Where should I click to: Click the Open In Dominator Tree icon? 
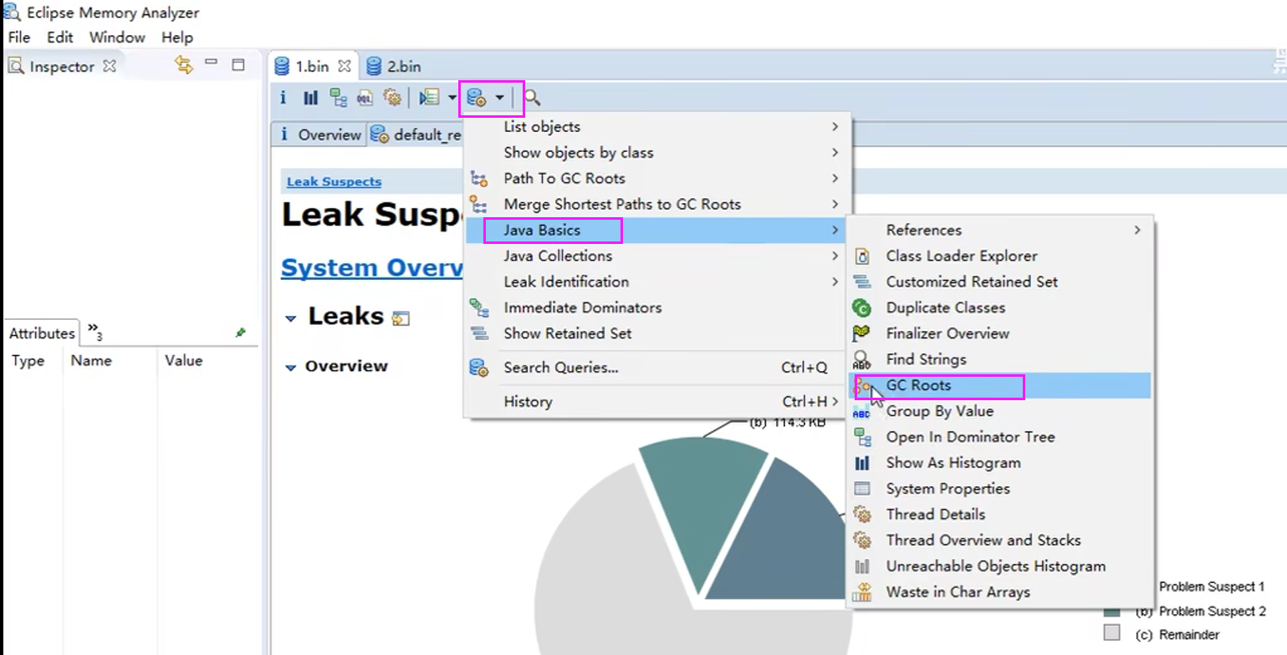[861, 437]
